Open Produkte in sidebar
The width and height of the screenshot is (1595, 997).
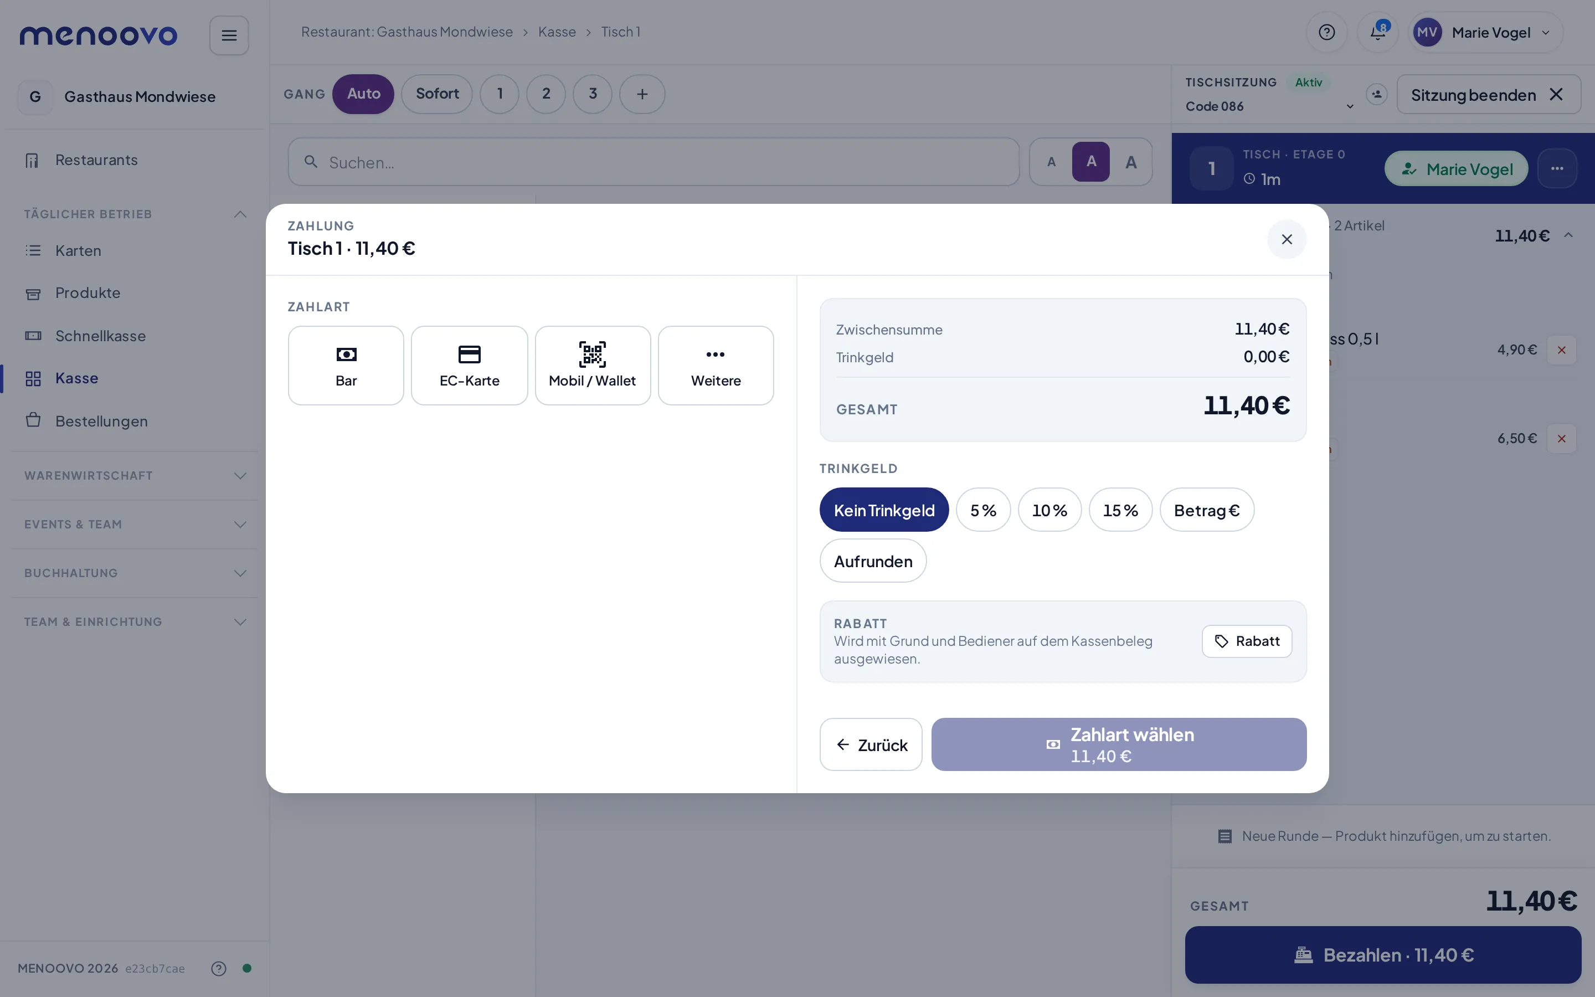coord(135,293)
